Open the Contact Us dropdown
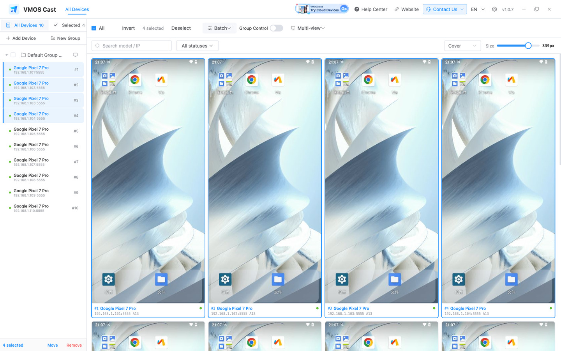The width and height of the screenshot is (561, 351). [445, 9]
